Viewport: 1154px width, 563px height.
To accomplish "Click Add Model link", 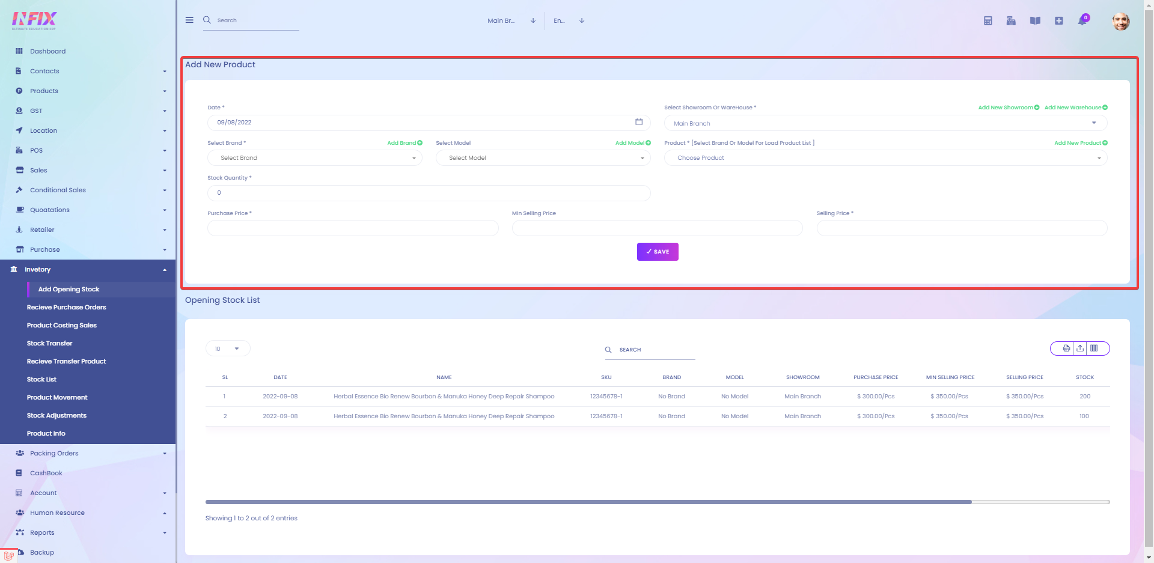I will pos(633,143).
